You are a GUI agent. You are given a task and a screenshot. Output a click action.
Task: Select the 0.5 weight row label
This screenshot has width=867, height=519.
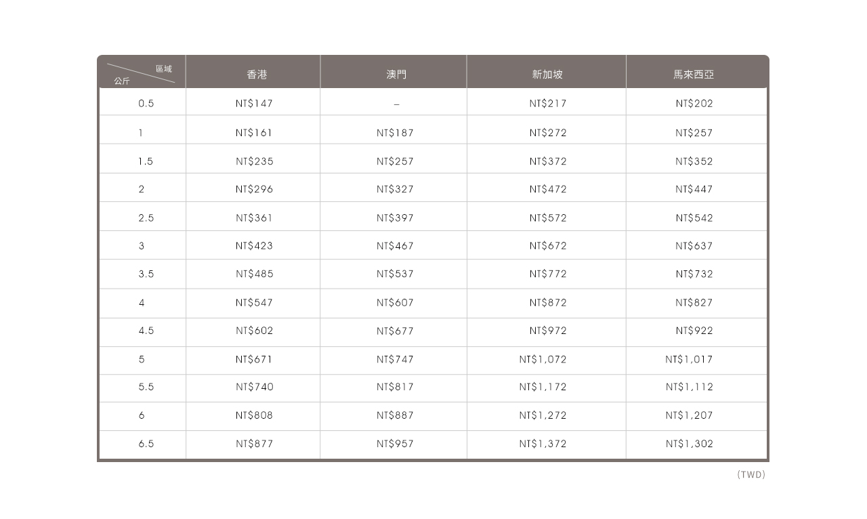coord(146,104)
